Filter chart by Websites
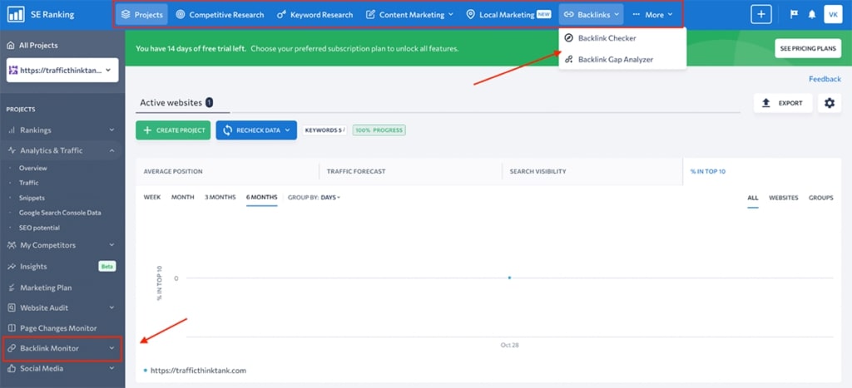The image size is (852, 388). (x=784, y=198)
